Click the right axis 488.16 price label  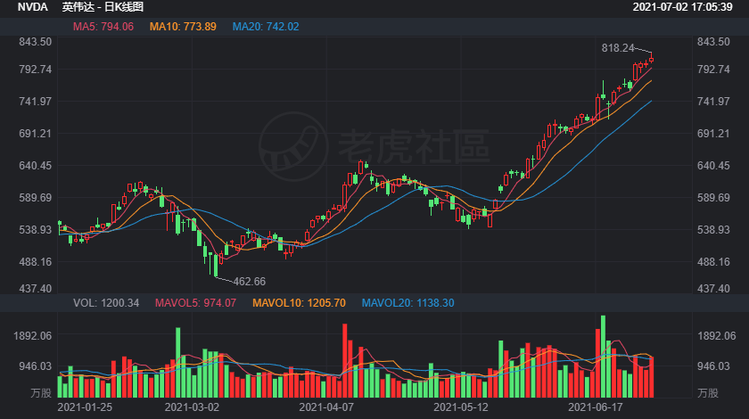[713, 262]
